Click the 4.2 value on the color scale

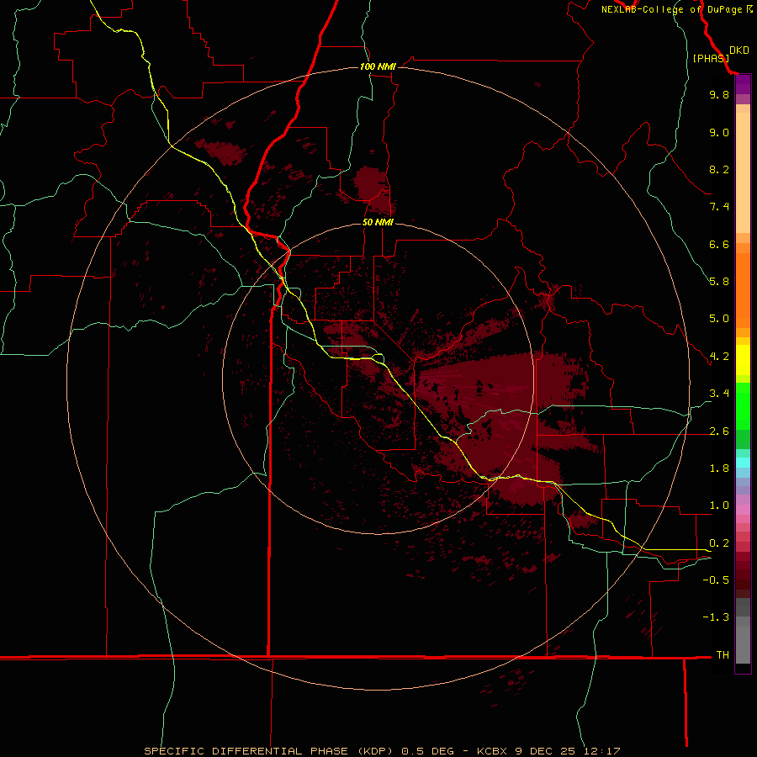tap(719, 357)
